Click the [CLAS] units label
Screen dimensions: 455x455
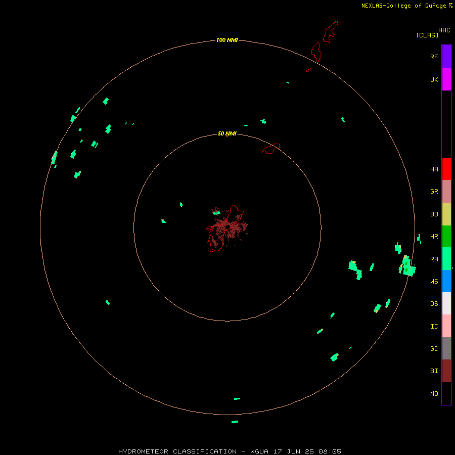tap(427, 35)
